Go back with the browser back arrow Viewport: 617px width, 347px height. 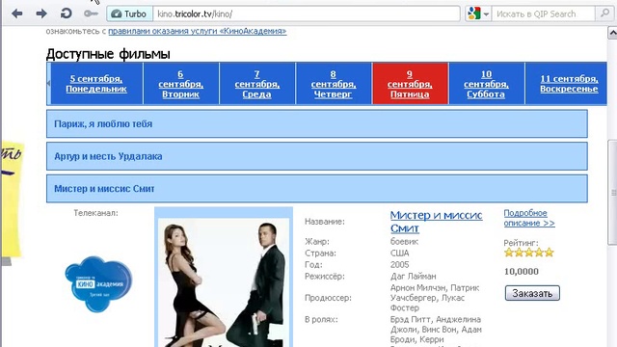[x=17, y=13]
